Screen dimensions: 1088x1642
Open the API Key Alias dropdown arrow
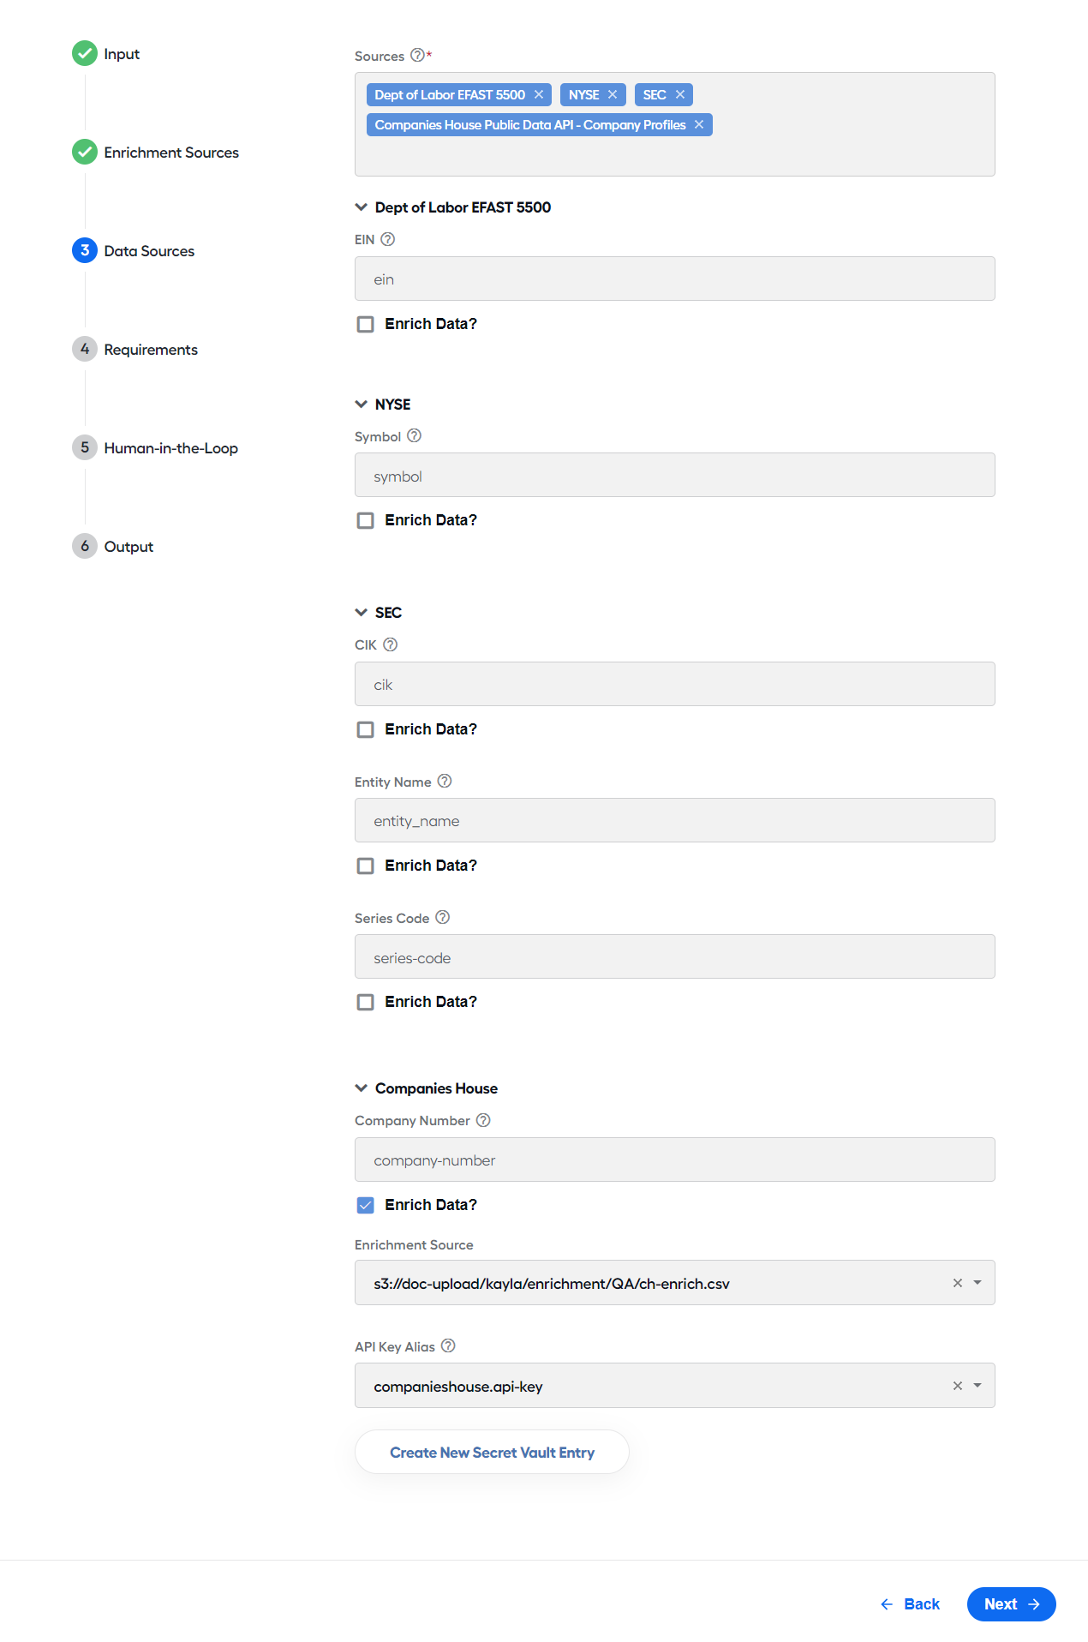(x=977, y=1386)
